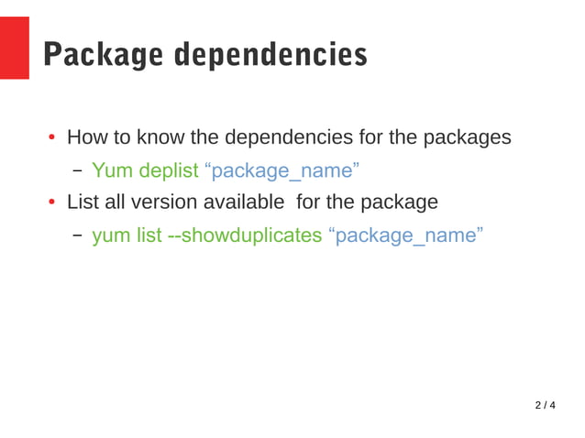This screenshot has width=585, height=438.
Task: Click the word packages ending the first bullet
Action: 467,138
